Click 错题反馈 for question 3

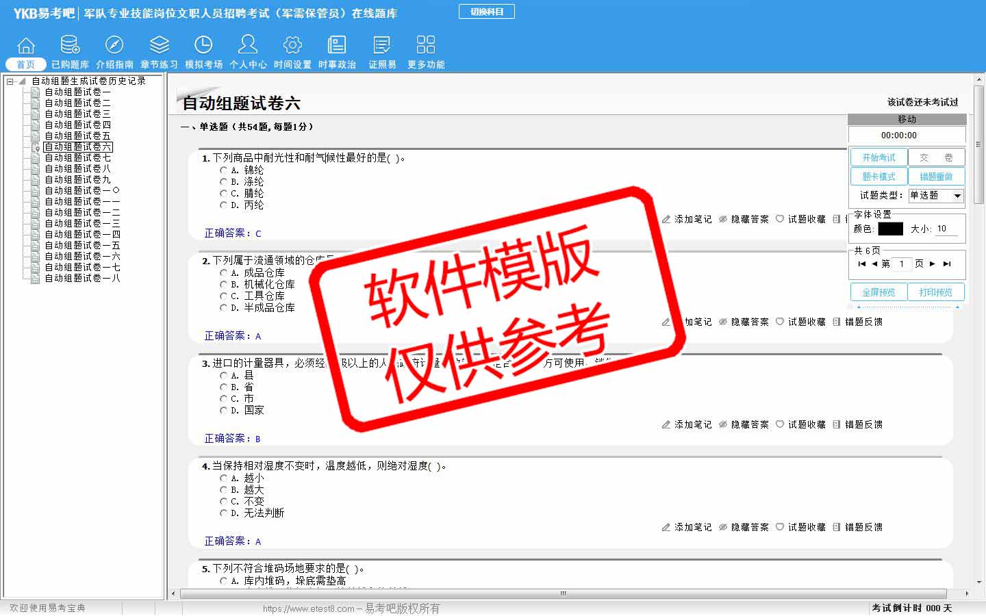(857, 424)
